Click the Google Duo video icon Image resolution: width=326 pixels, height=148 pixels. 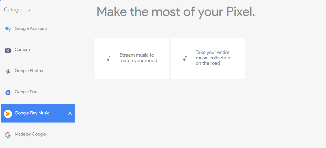[x=8, y=92]
